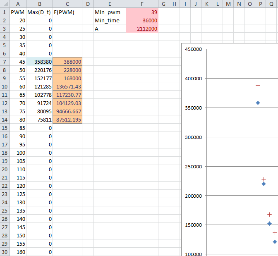Click the chart's 250000 axis label
This screenshot has width=278, height=256.
click(x=193, y=167)
